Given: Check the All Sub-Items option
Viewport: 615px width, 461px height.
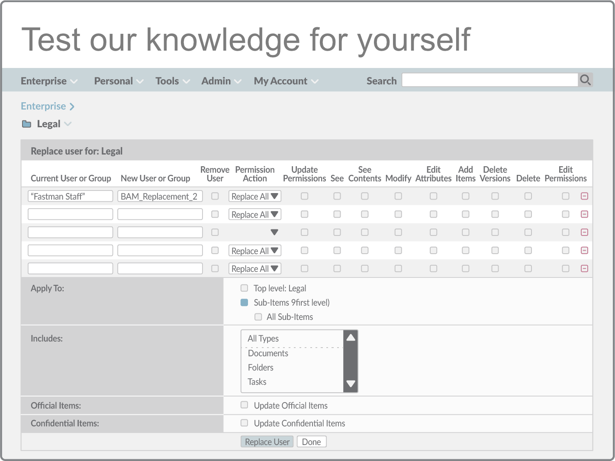Looking at the screenshot, I should [x=258, y=317].
